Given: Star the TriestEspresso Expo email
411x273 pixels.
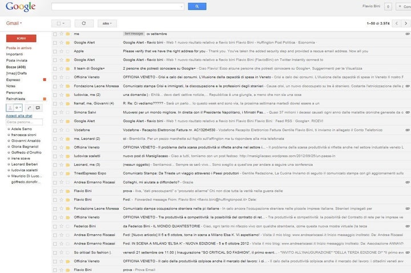Looking at the screenshot, I should pyautogui.click(x=61, y=174).
